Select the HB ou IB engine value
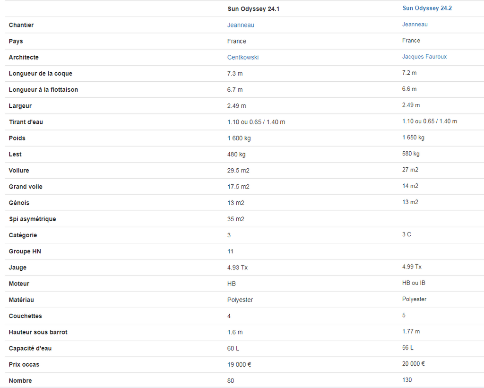This screenshot has width=484, height=388. click(x=414, y=283)
